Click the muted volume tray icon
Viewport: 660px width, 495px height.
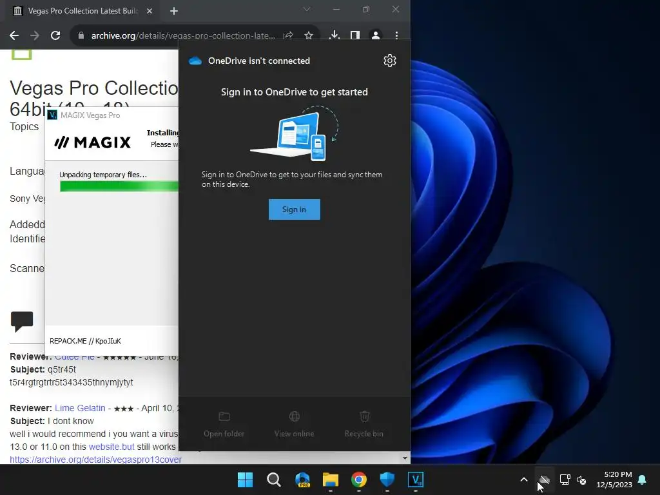coord(581,480)
